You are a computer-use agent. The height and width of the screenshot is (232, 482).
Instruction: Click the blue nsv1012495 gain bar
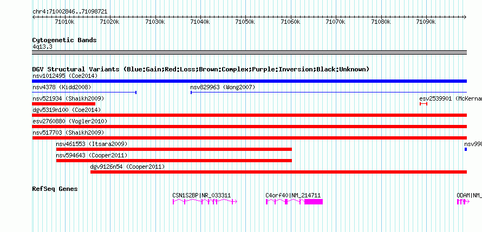click(x=249, y=81)
